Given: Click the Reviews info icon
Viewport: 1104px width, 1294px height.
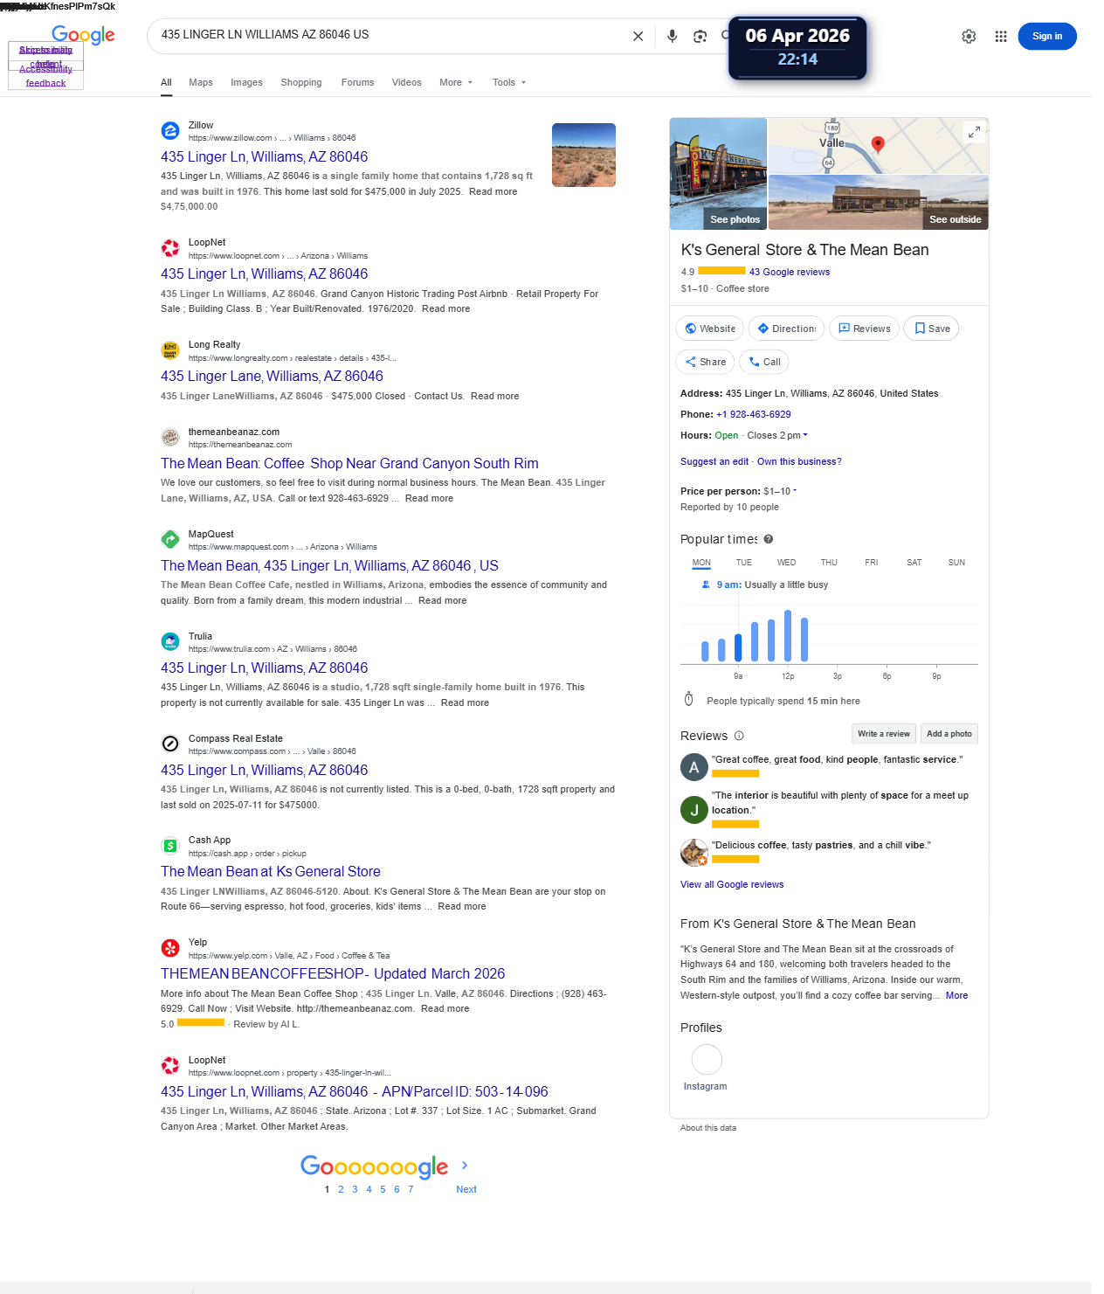Looking at the screenshot, I should (739, 736).
